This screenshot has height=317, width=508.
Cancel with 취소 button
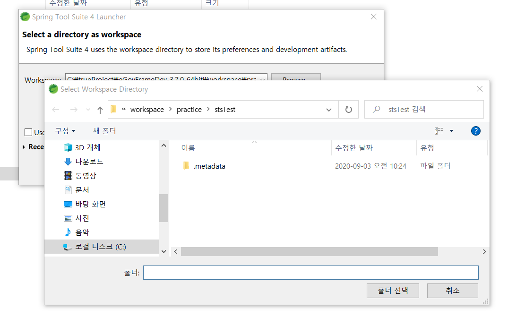[x=453, y=291]
